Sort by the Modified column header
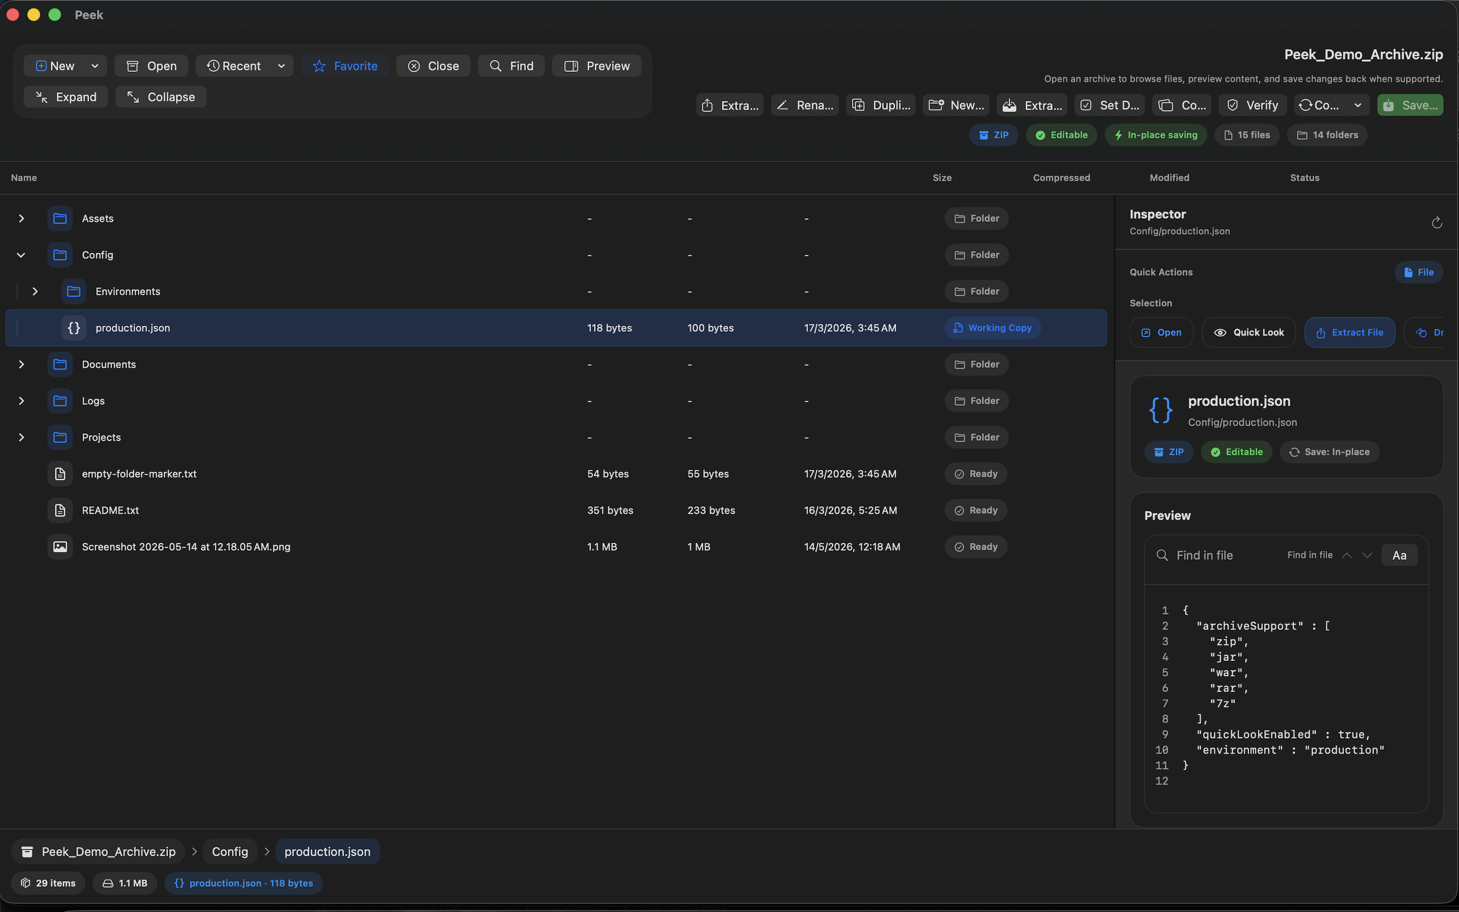The height and width of the screenshot is (912, 1459). pyautogui.click(x=1169, y=177)
